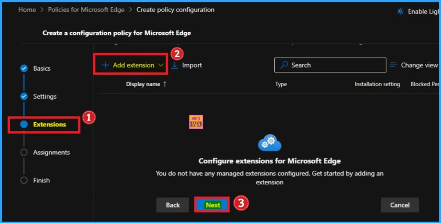The image size is (441, 223).
Task: Click Configure extensions for Microsoft Edge heading
Action: [270, 161]
